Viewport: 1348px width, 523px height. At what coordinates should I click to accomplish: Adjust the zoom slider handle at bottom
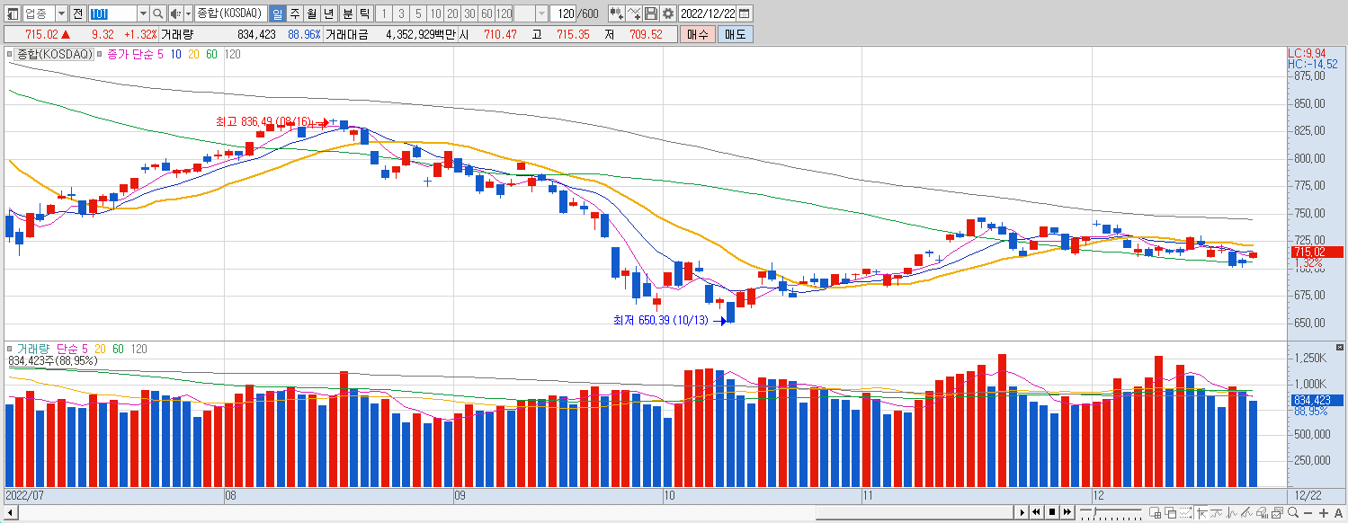(x=1094, y=511)
